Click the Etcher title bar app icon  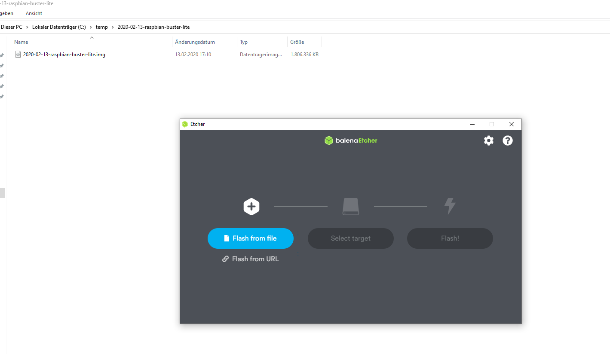coord(185,124)
